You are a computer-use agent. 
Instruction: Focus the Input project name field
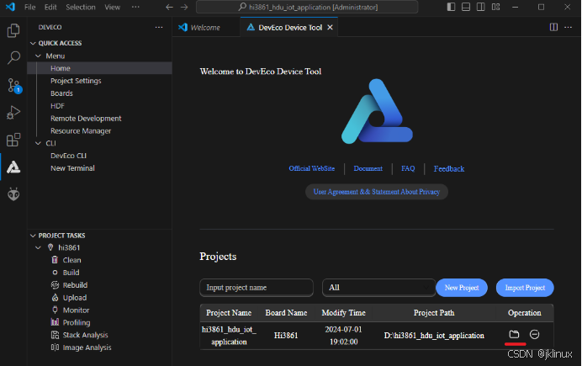pyautogui.click(x=257, y=288)
